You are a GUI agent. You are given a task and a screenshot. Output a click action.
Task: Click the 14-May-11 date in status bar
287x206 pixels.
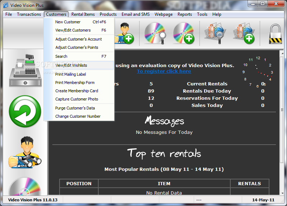pos(263,200)
